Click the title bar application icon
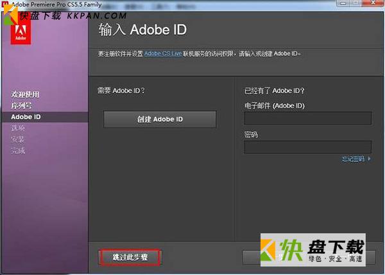Image resolution: width=385 pixels, height=275 pixels. click(x=5, y=4)
